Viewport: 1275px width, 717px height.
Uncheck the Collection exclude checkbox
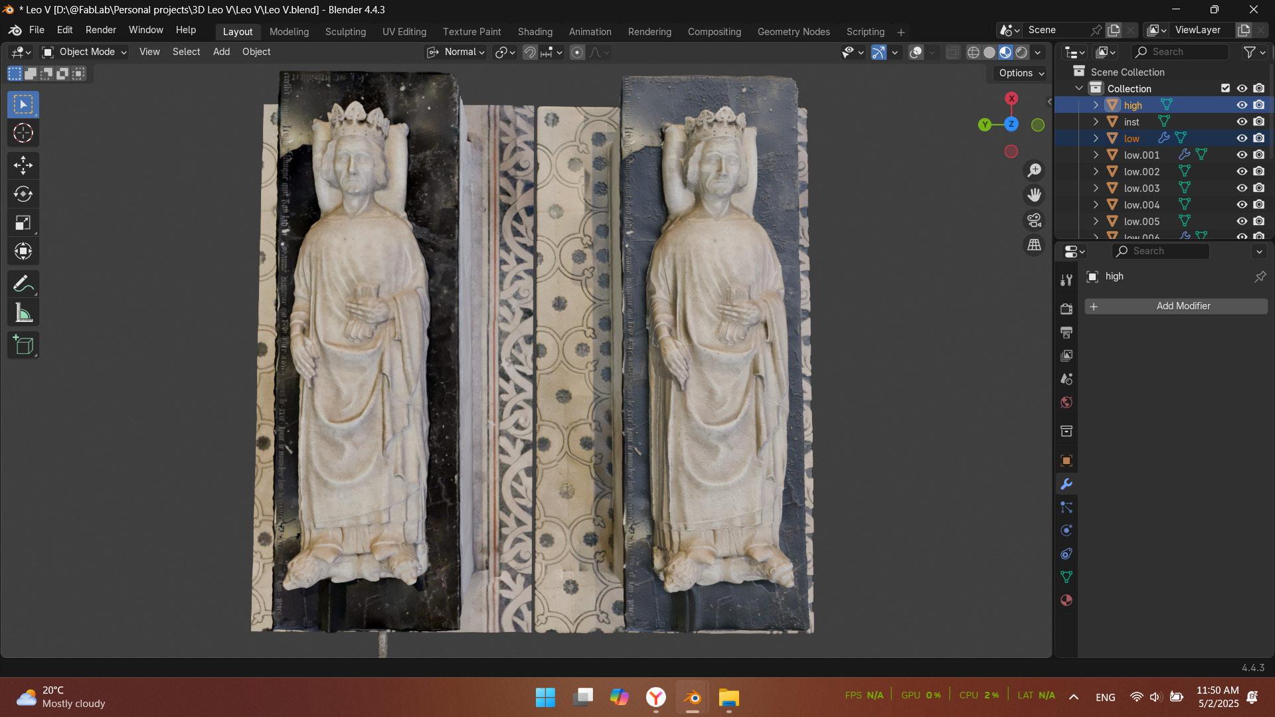pos(1225,88)
